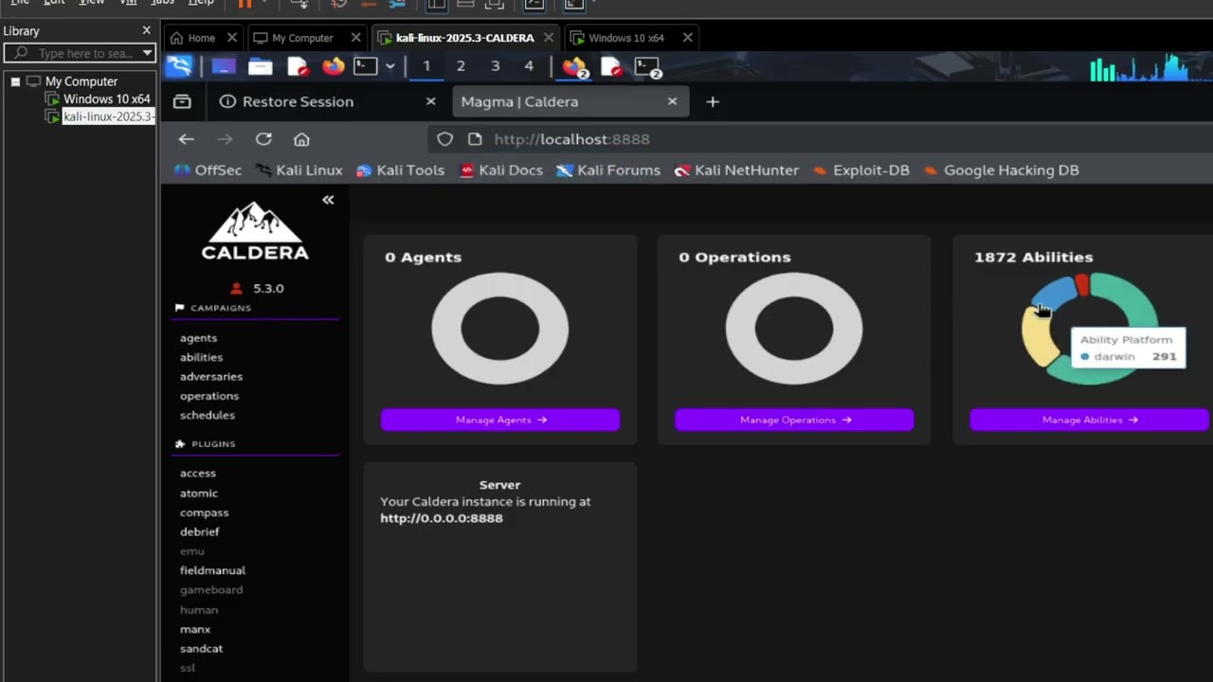Switch to workspace 3
The height and width of the screenshot is (682, 1213).
[x=495, y=66]
